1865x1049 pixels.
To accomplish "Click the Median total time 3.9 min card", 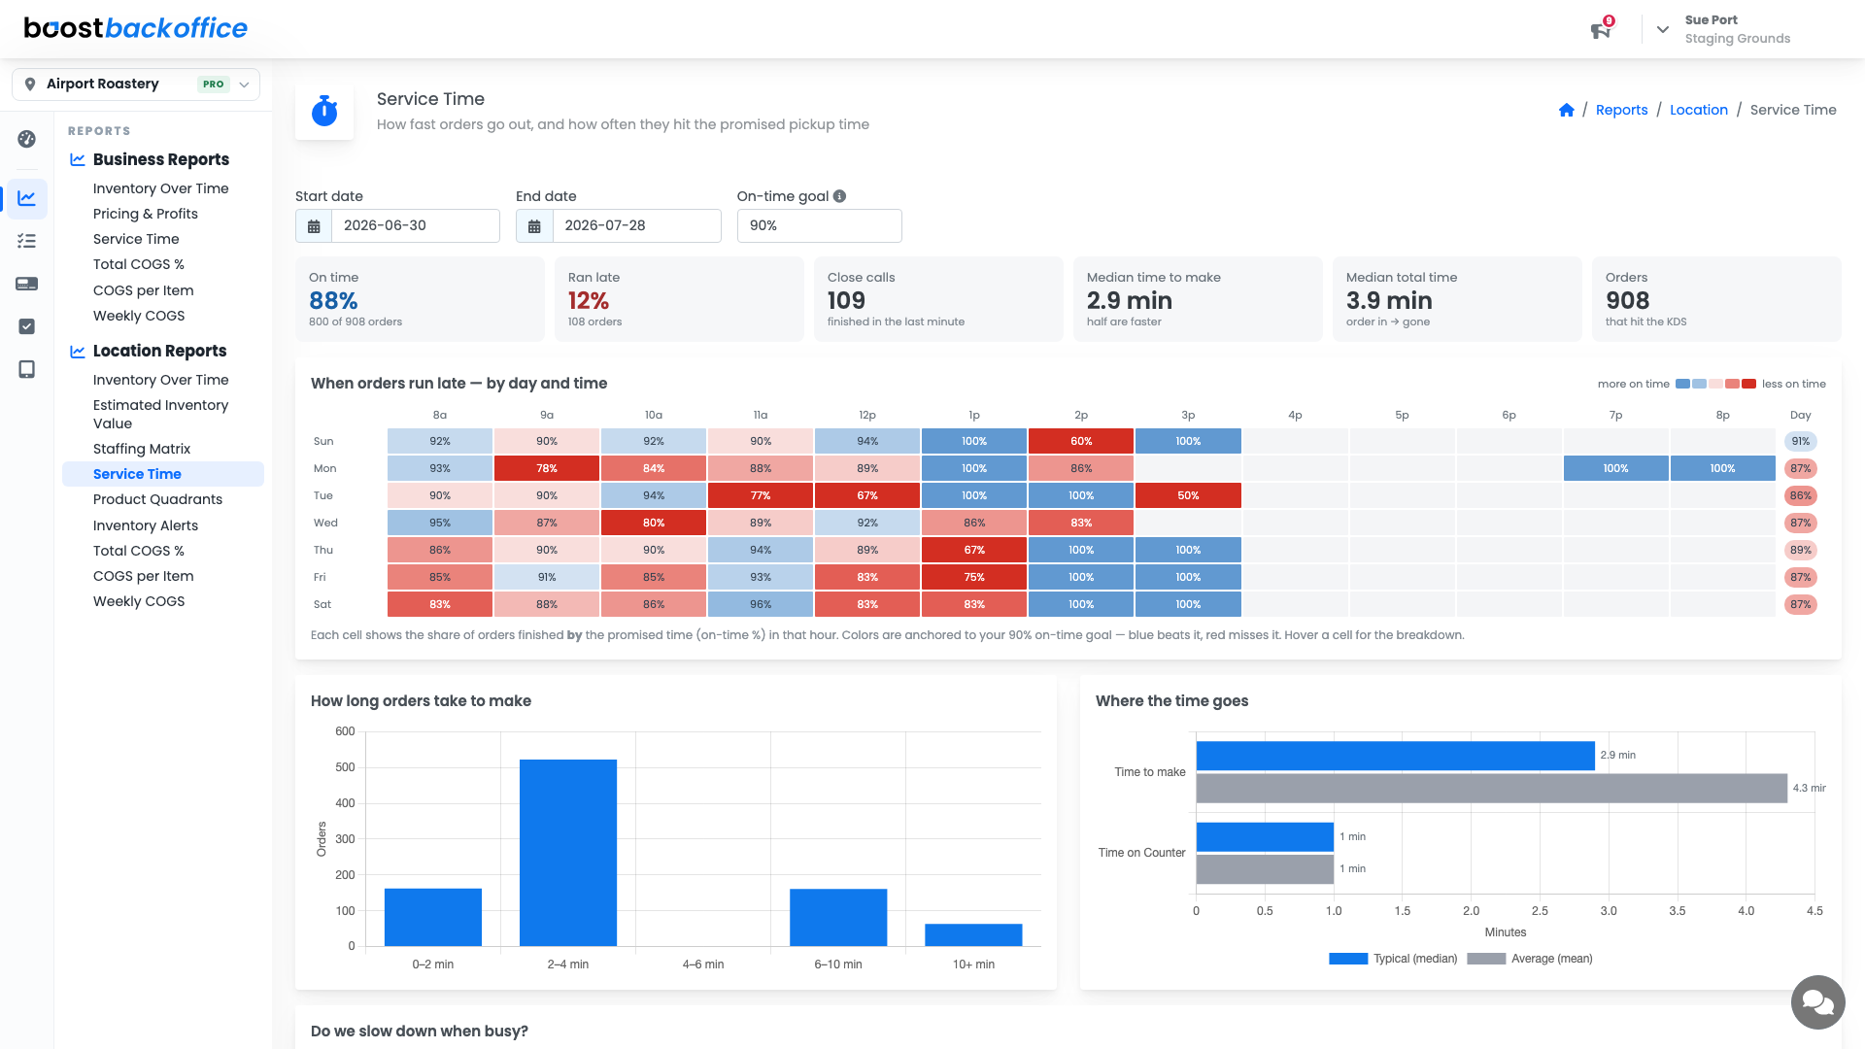I will (x=1457, y=300).
